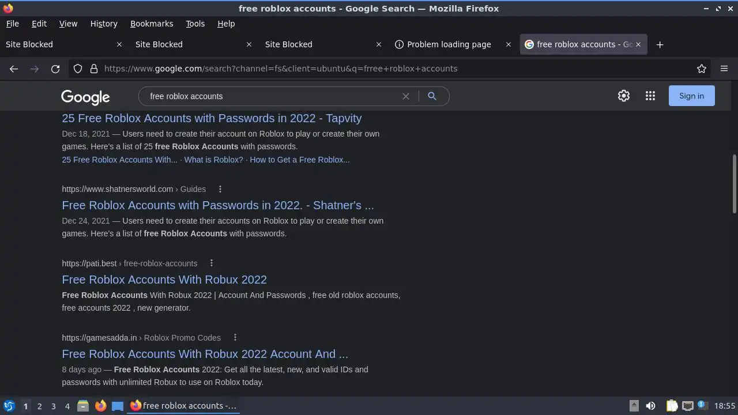This screenshot has height=415, width=738.
Task: Click the https://gamesadda.in breadcrumb text
Action: pos(99,338)
